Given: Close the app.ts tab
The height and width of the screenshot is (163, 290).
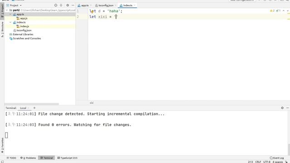Looking at the screenshot, I should pyautogui.click(x=91, y=5).
